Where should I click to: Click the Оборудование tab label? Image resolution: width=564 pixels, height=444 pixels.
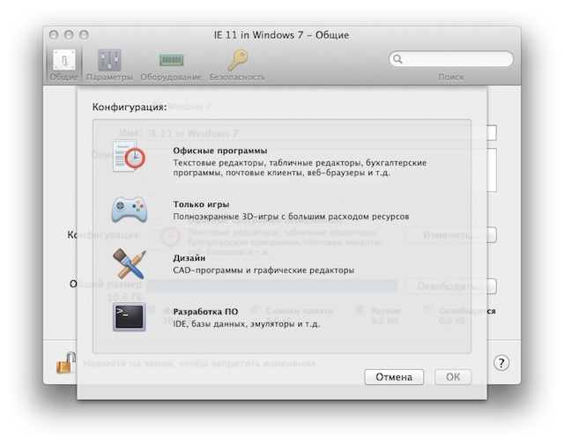pos(171,77)
